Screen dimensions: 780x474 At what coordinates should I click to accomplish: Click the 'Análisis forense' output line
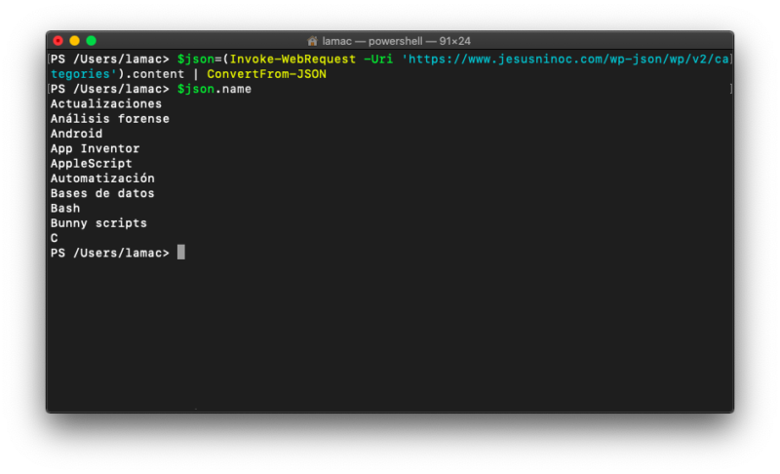[x=110, y=119]
